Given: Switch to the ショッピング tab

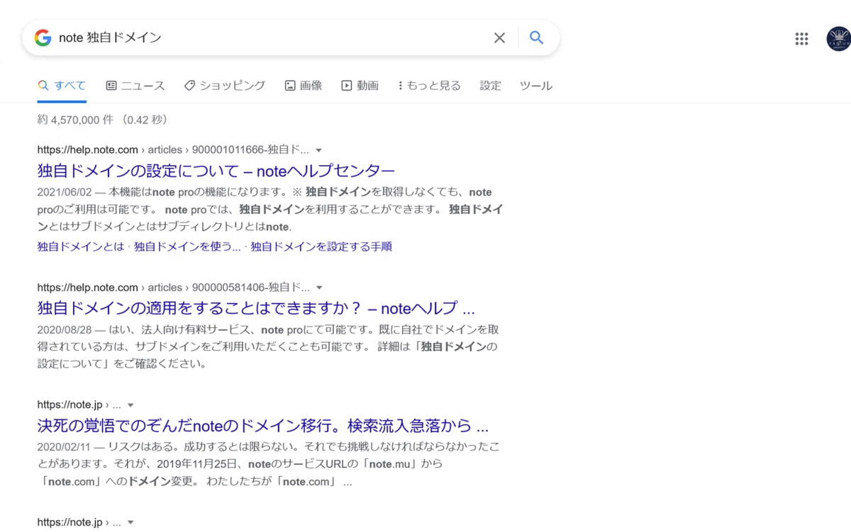Looking at the screenshot, I should tap(224, 86).
